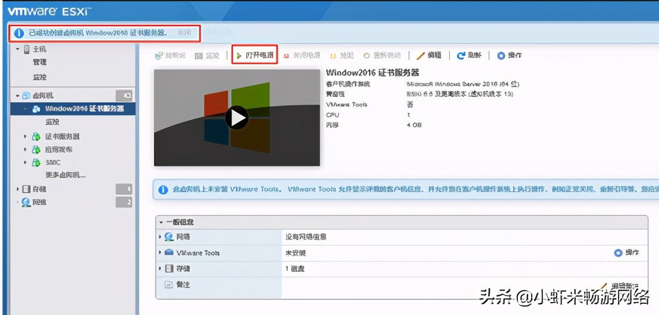Screen dimensions: 659x315
Task: Expand the VMware Tools row in General Information
Action: coord(160,253)
